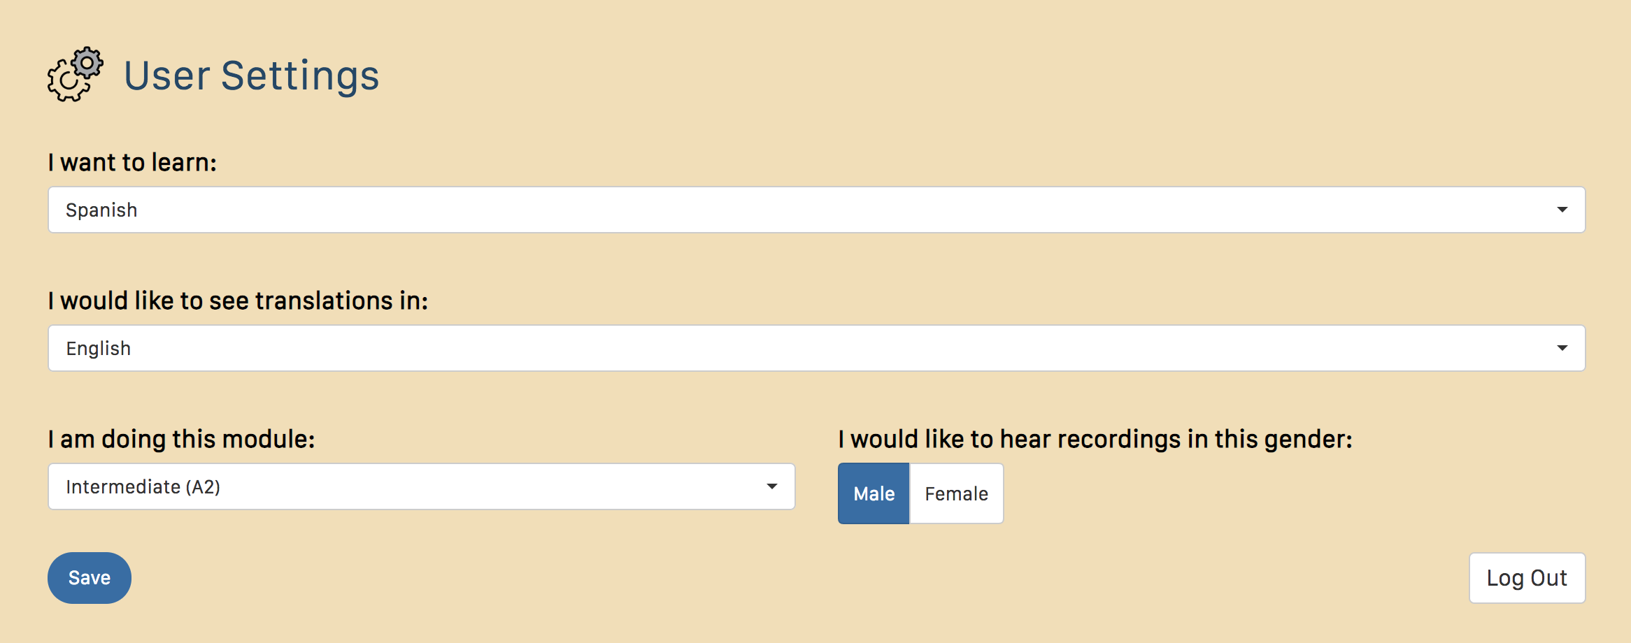The image size is (1631, 643).
Task: Click the large lower cog of the gears icon
Action: coord(68,83)
